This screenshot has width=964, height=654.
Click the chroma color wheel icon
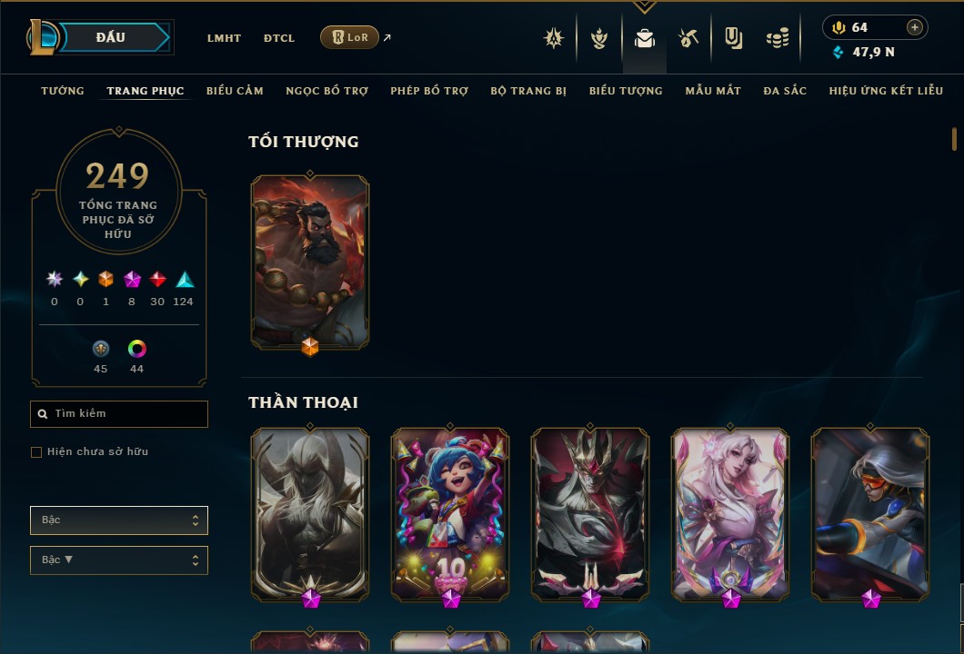click(x=136, y=349)
